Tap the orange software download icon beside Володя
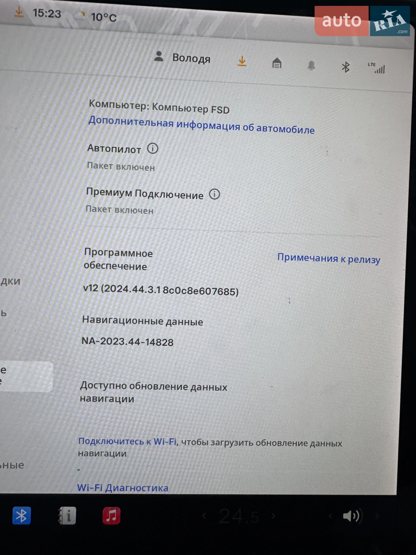Viewport: 416px width, 555px height. tap(242, 61)
